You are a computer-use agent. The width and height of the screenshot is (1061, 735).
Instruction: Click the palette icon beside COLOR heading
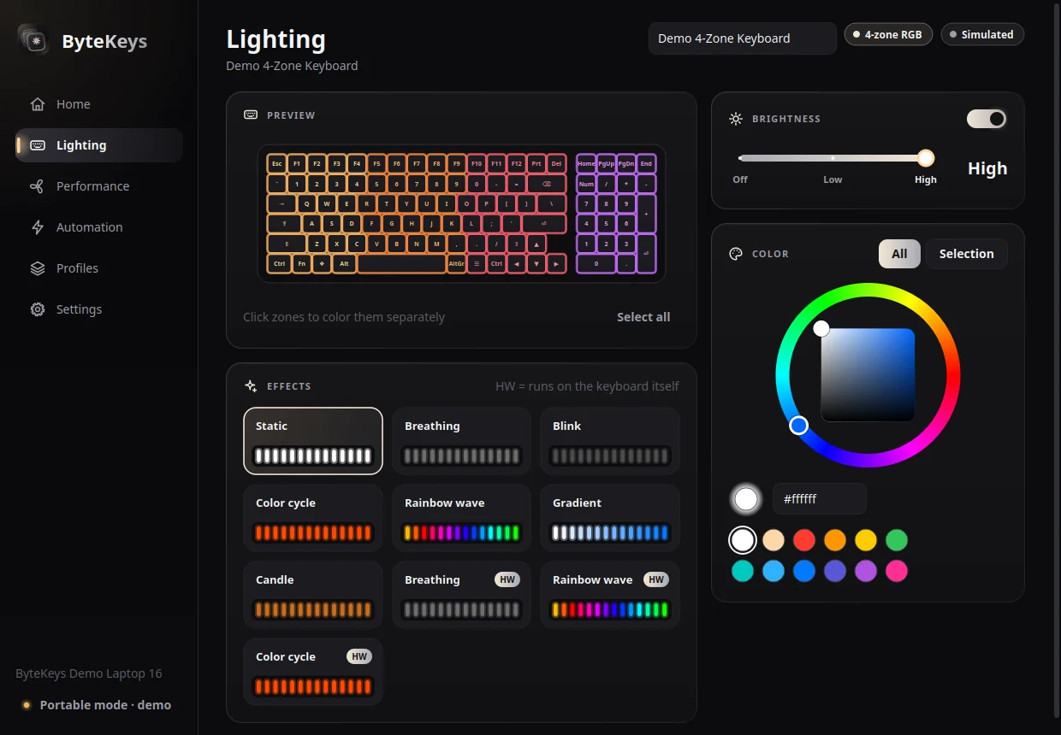tap(736, 254)
